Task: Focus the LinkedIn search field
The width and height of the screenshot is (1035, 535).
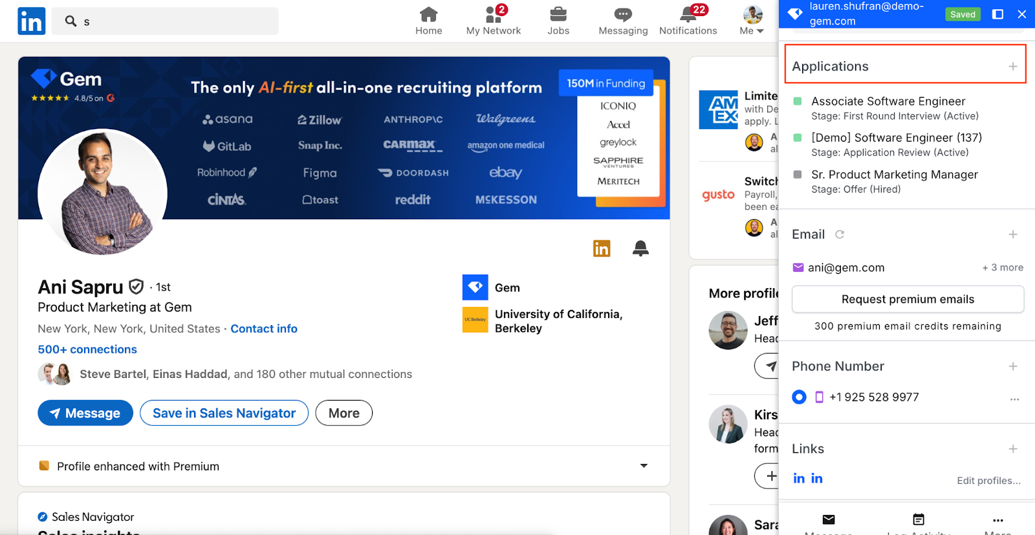Action: coord(165,21)
